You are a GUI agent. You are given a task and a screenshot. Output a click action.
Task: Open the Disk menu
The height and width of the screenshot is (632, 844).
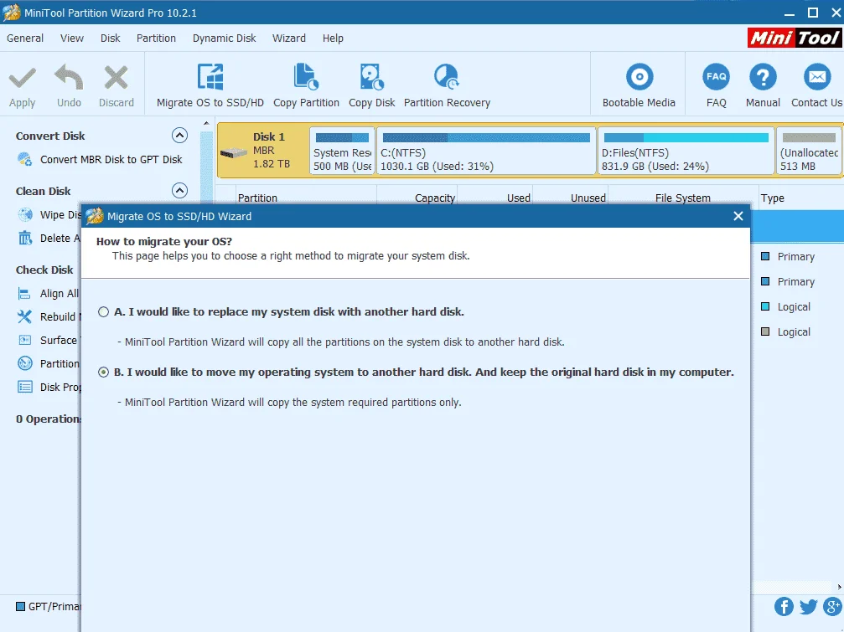point(111,39)
